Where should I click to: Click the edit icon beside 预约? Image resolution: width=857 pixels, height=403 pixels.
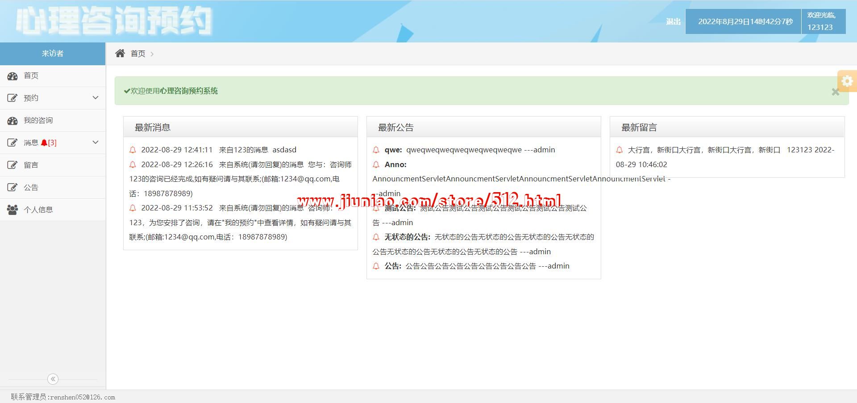coord(12,98)
